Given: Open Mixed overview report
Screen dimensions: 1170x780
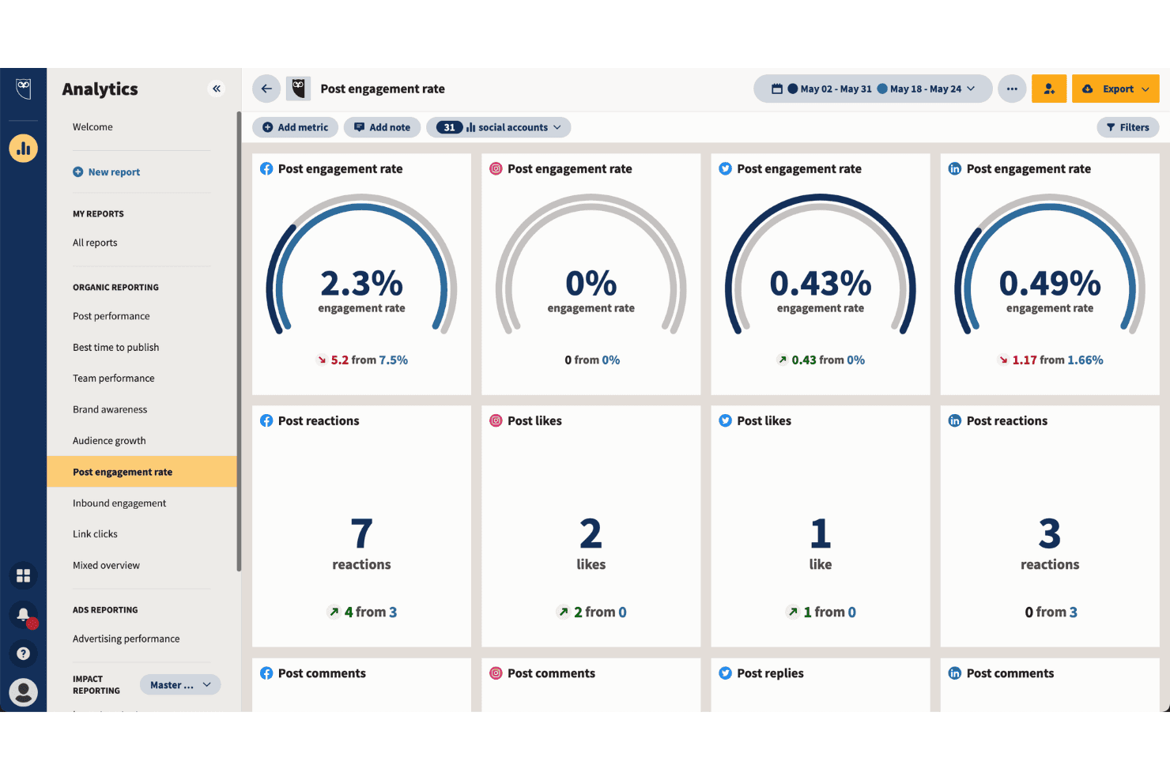Looking at the screenshot, I should click(106, 566).
